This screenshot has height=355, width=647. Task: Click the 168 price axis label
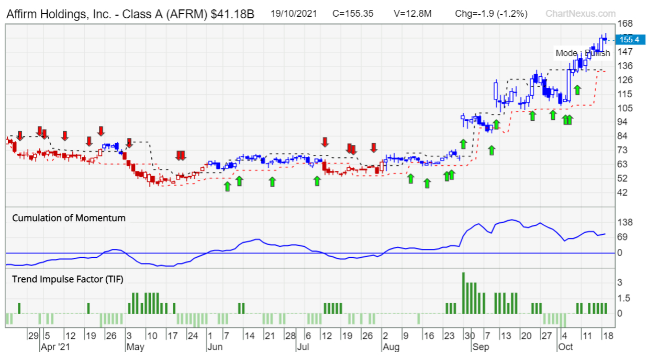[626, 24]
